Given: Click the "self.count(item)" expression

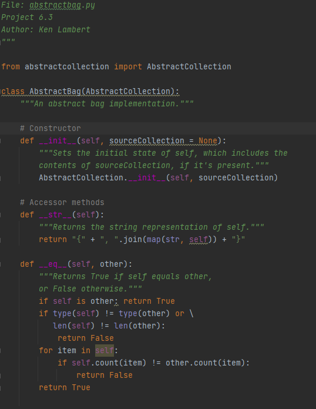Looking at the screenshot, I should click(109, 363).
